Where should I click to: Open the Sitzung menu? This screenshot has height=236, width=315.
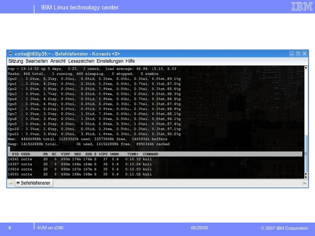(x=16, y=61)
